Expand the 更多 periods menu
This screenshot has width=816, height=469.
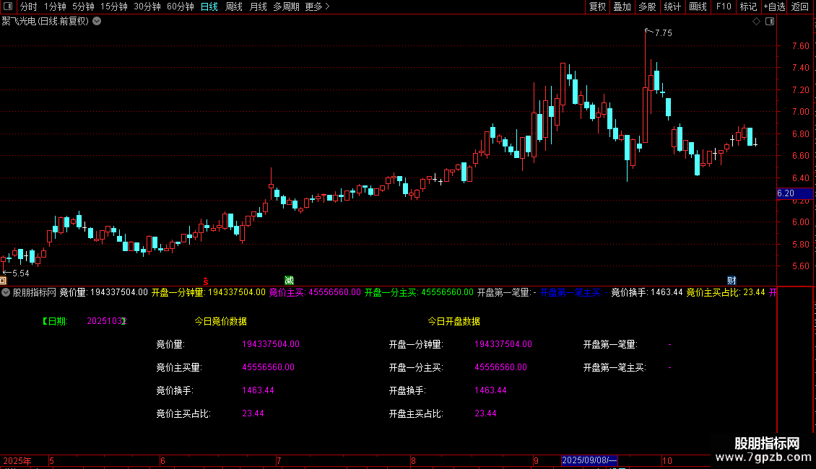317,6
